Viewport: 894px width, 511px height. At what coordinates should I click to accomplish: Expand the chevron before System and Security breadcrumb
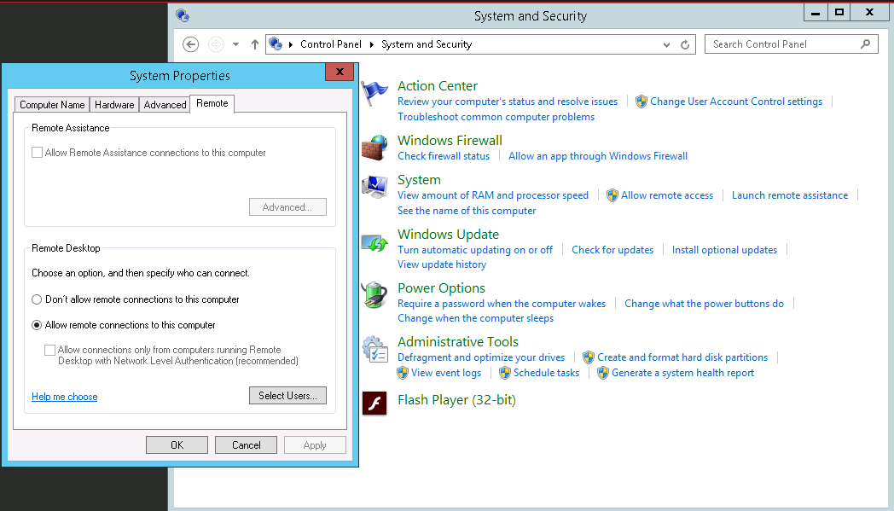[x=372, y=44]
